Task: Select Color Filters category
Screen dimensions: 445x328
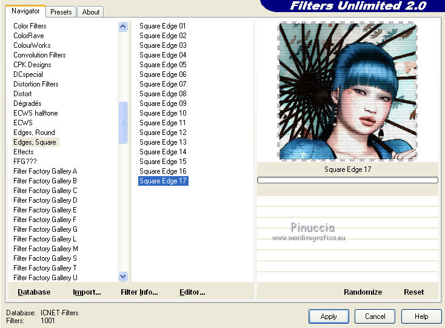Action: pyautogui.click(x=30, y=26)
